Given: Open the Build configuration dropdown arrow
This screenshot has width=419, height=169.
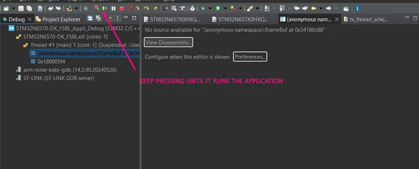Looking at the screenshot, I should pyautogui.click(x=76, y=9).
